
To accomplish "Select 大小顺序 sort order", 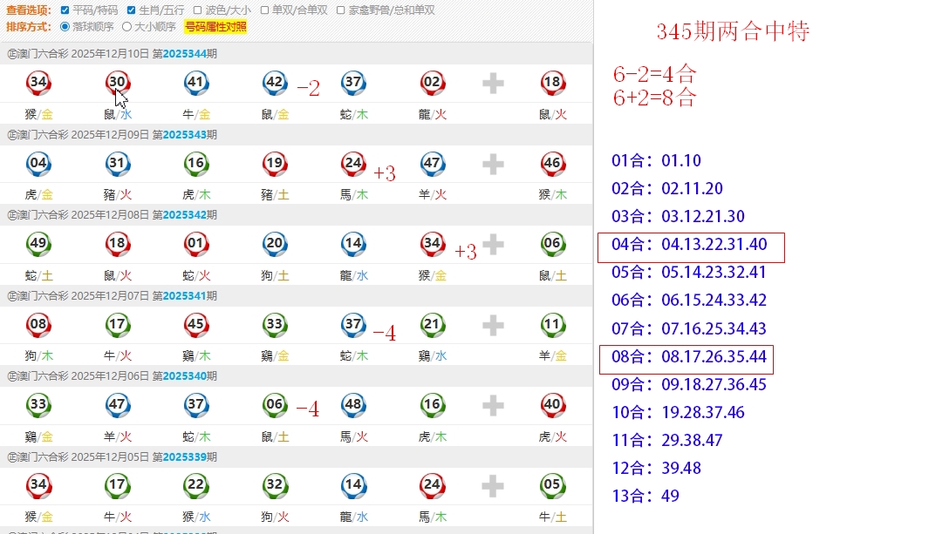I will pos(126,27).
